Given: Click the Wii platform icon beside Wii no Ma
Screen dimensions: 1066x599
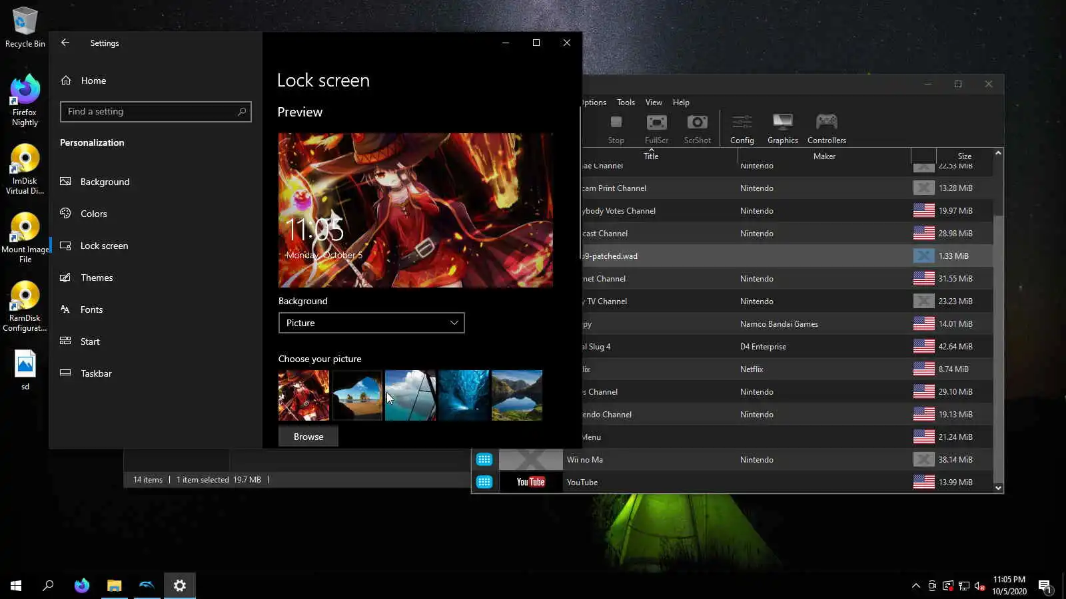Looking at the screenshot, I should click(484, 459).
